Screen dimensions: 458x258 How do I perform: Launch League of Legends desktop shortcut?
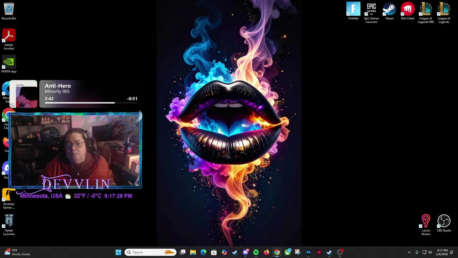[444, 13]
